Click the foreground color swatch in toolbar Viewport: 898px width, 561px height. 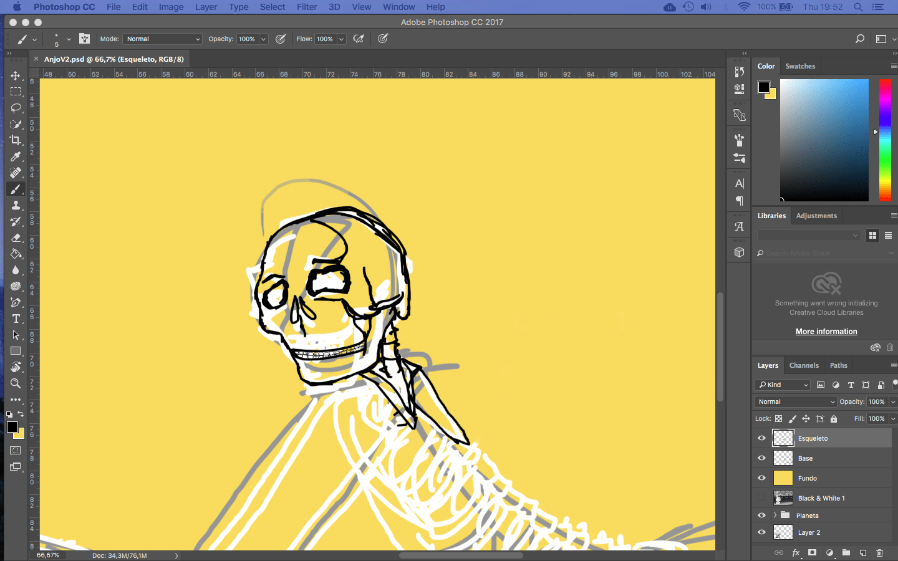tap(12, 427)
